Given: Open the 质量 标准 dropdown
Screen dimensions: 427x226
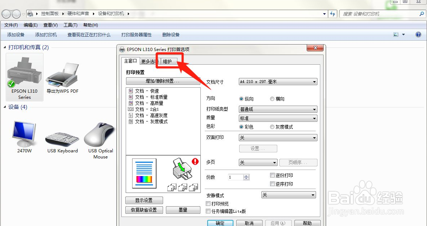Looking at the screenshot, I should (278, 118).
